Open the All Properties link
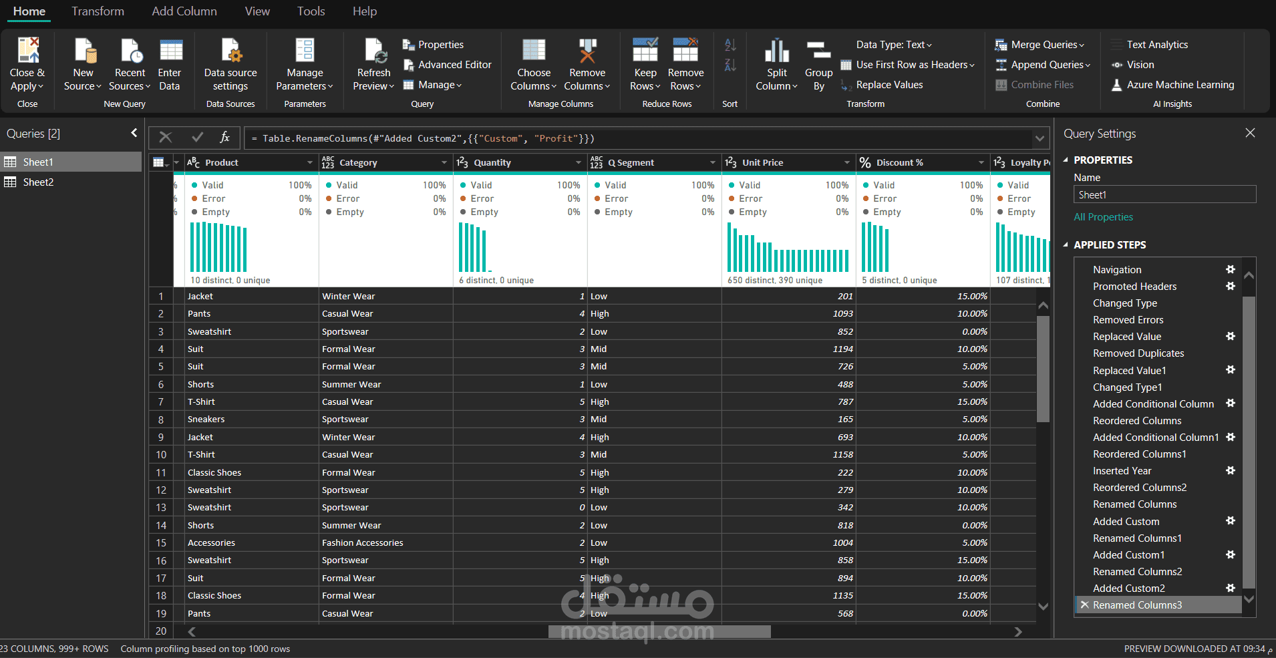 pos(1103,217)
